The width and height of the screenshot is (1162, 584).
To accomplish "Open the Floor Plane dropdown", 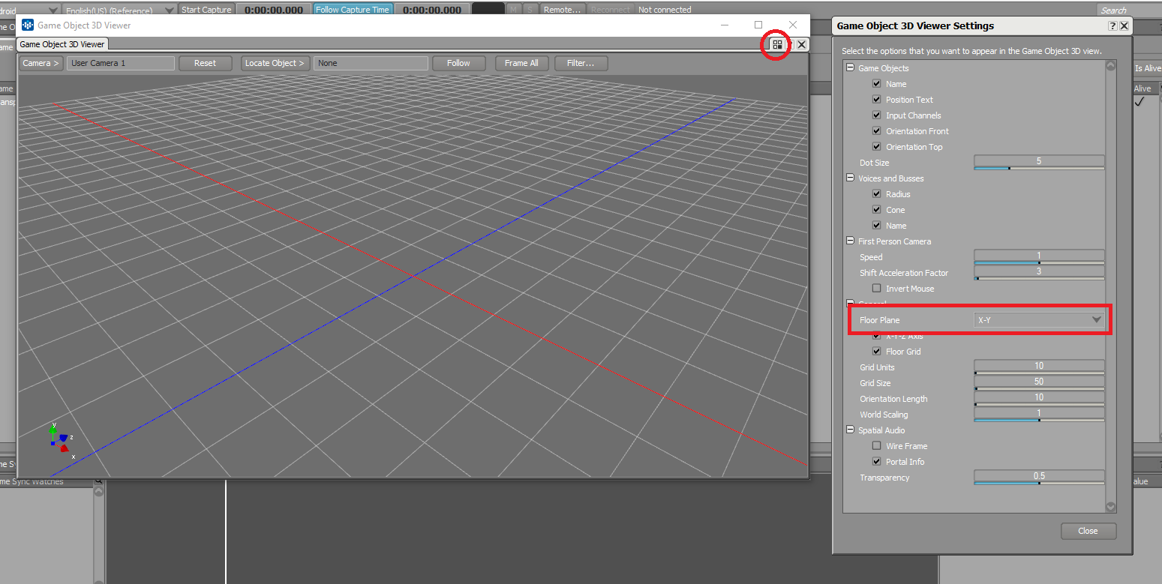I will 1039,320.
